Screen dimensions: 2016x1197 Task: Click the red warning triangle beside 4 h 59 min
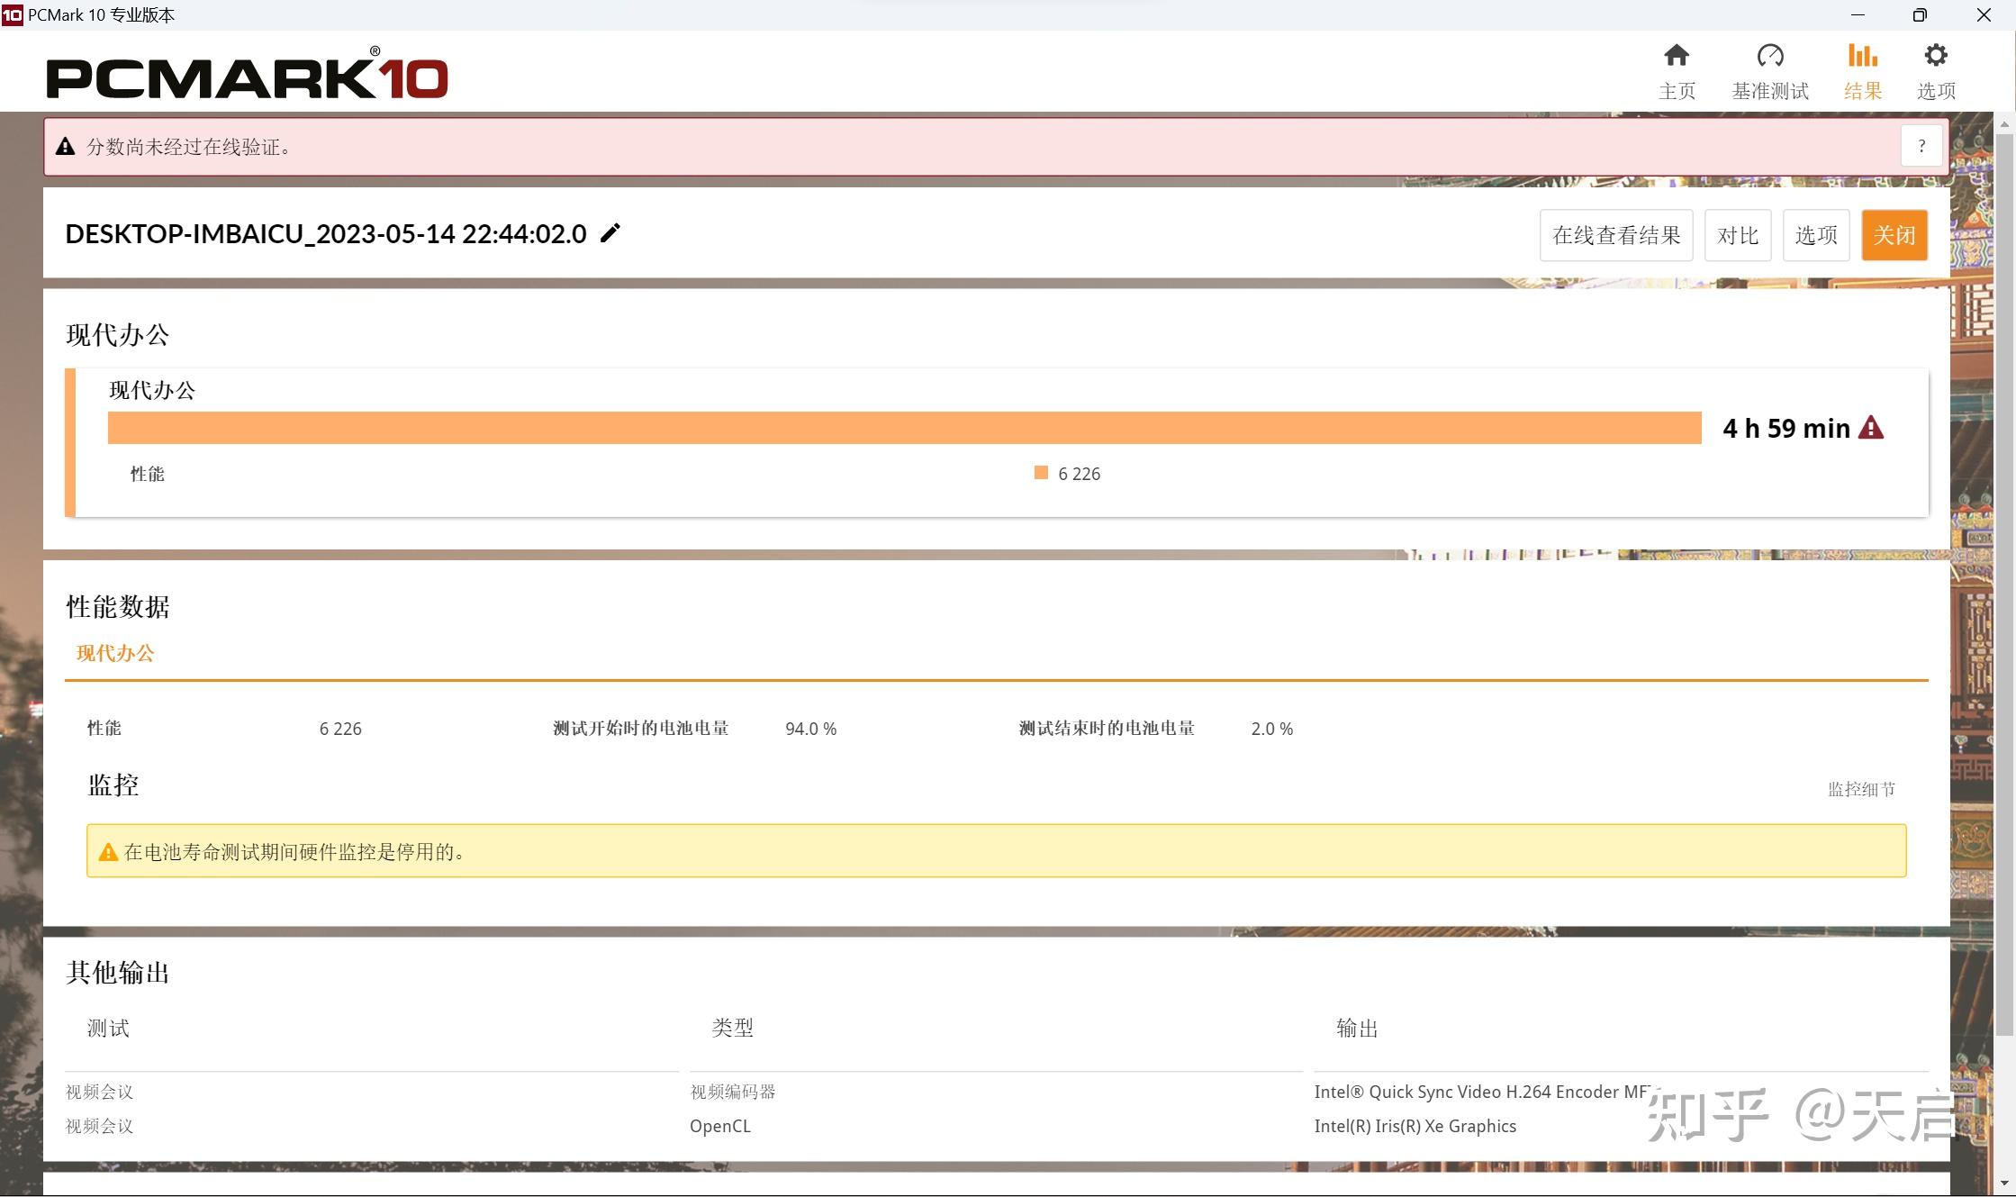point(1871,428)
